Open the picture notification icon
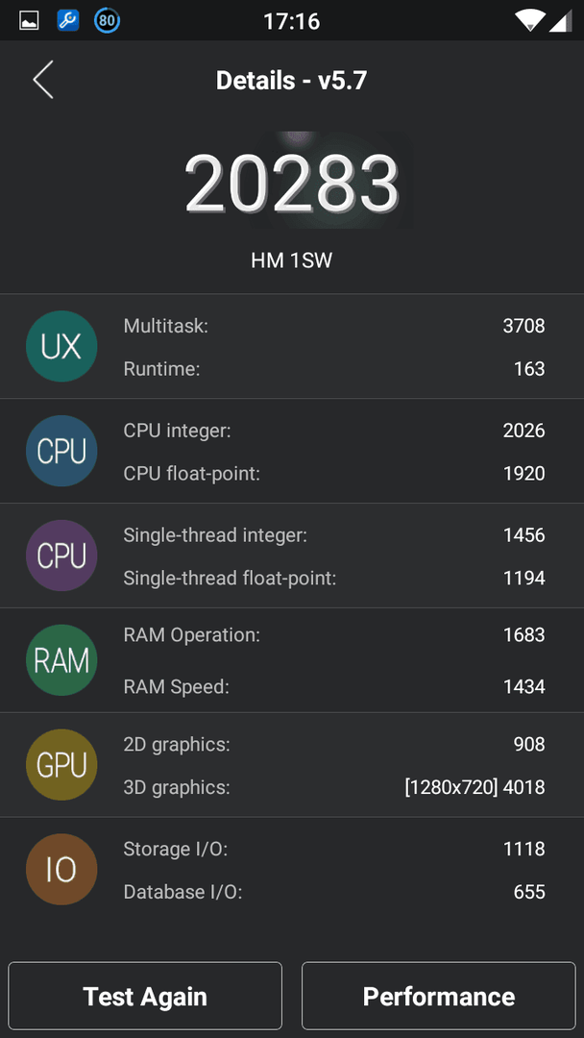The width and height of the screenshot is (584, 1038). tap(29, 21)
